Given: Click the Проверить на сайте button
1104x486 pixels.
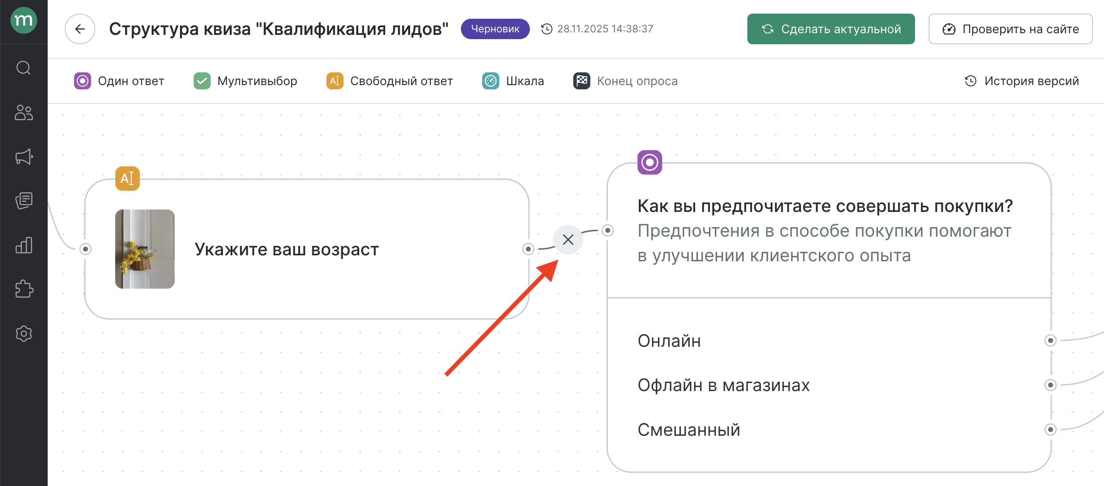Looking at the screenshot, I should point(1010,29).
